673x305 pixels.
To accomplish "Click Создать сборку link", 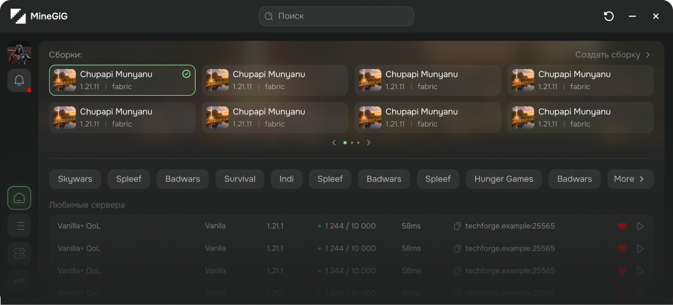I will pyautogui.click(x=608, y=55).
